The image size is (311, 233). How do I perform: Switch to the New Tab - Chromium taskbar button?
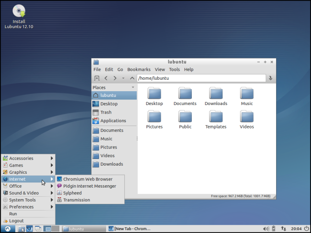tap(130, 229)
